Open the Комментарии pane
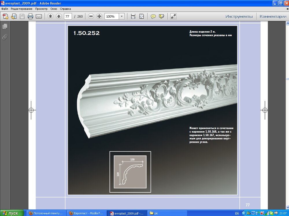 [273, 16]
